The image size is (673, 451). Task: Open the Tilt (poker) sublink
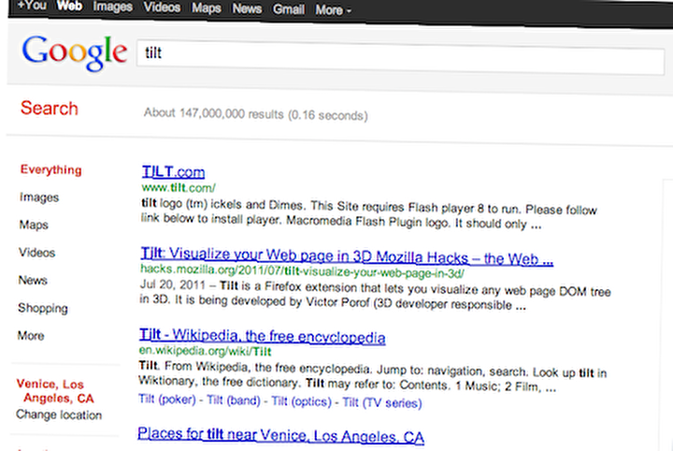coord(167,400)
